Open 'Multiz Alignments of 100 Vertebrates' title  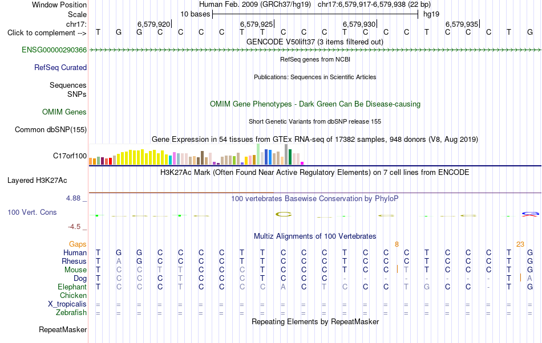[x=315, y=236]
